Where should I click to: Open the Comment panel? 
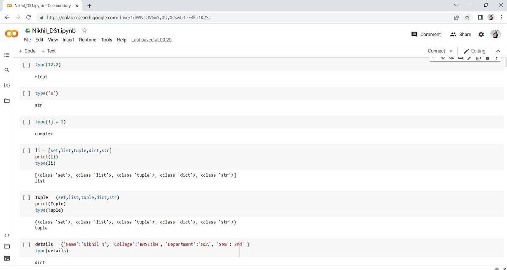[426, 34]
